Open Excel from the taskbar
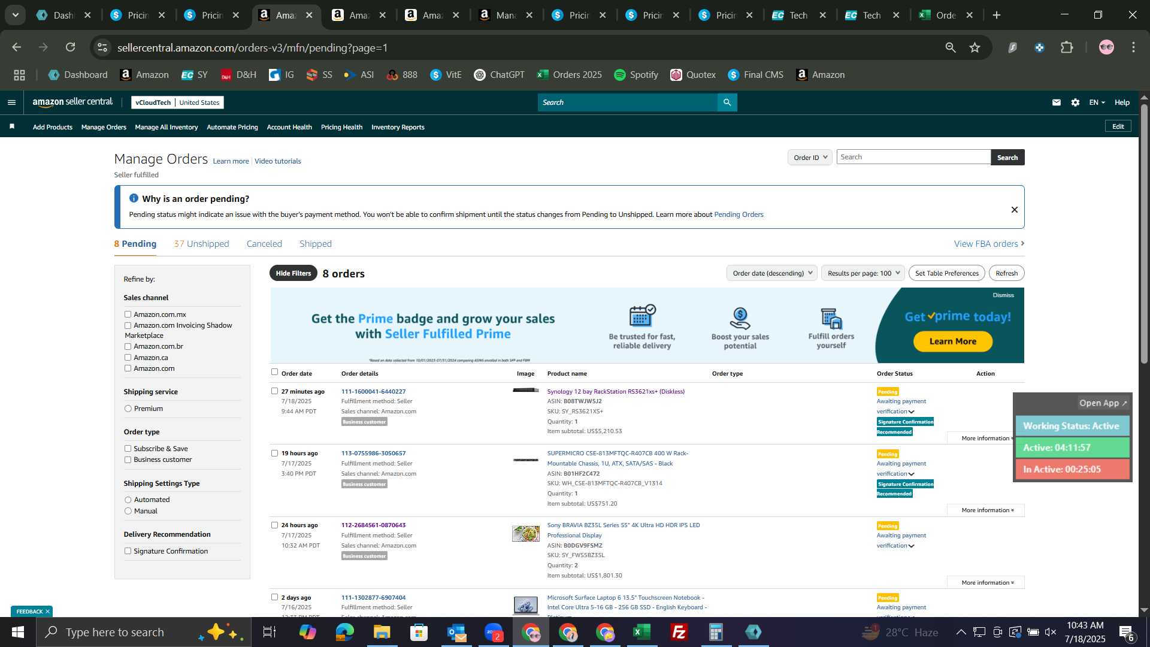Screen dimensions: 1150x647 (x=641, y=632)
